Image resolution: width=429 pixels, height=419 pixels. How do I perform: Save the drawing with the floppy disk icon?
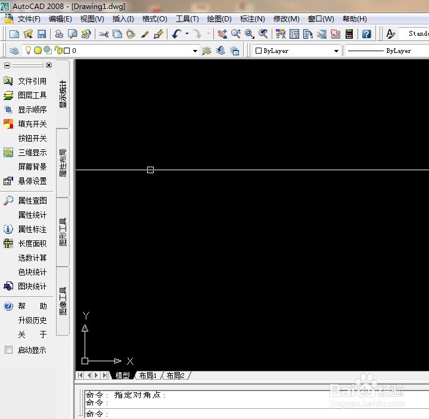pos(42,34)
